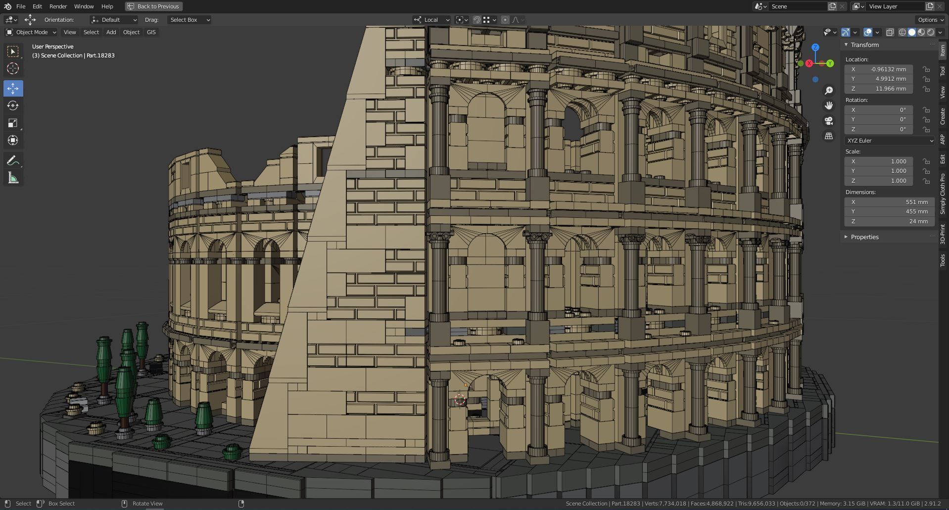The height and width of the screenshot is (510, 949).
Task: Open overlays options dropdown arrow
Action: (x=877, y=32)
